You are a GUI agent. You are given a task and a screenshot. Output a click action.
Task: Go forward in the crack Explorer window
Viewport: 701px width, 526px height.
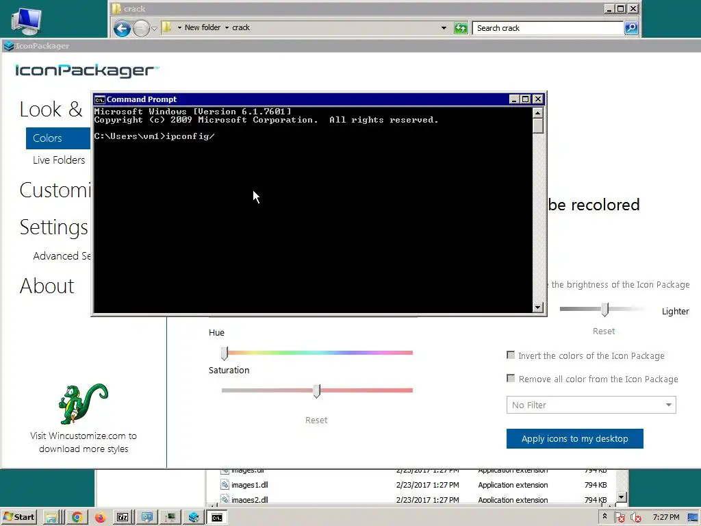tap(141, 29)
